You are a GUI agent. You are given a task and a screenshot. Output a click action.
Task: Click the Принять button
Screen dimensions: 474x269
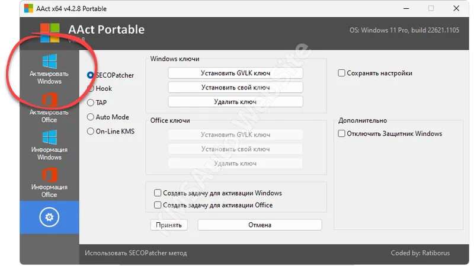point(169,225)
